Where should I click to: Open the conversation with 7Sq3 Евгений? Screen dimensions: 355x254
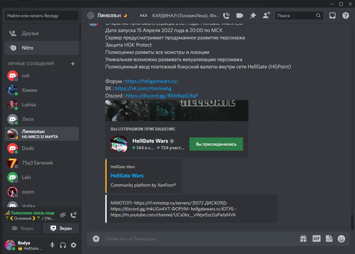[x=42, y=163]
